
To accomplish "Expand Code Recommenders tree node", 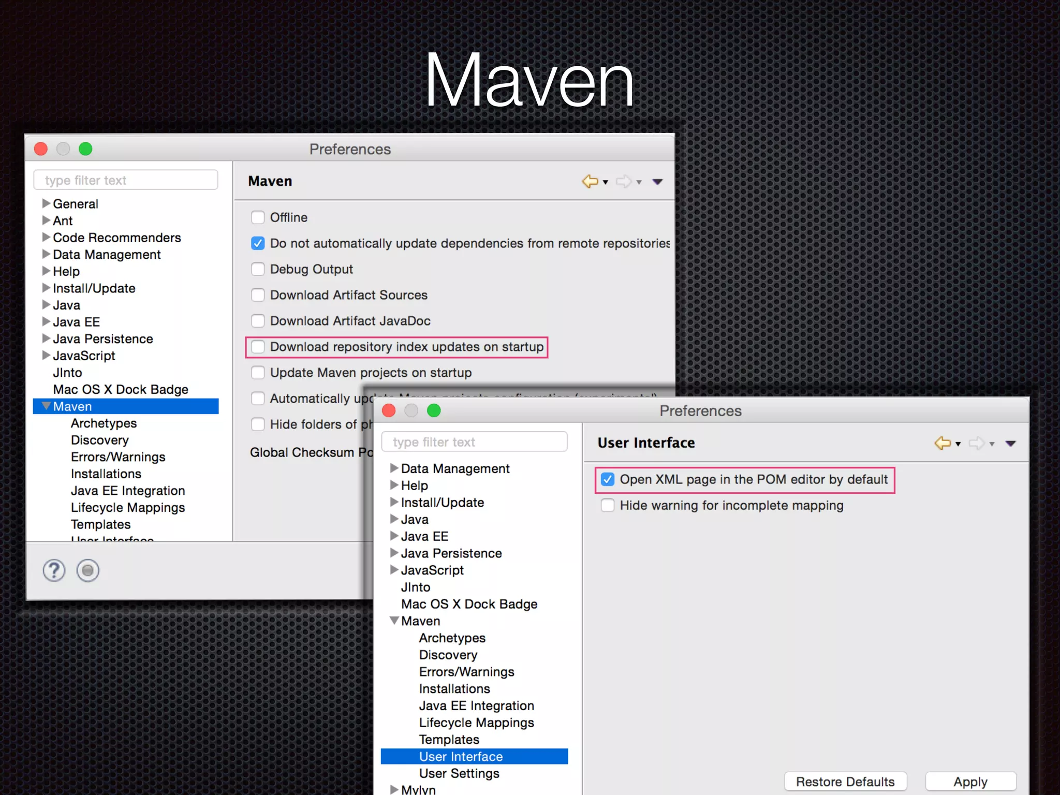I will (46, 238).
